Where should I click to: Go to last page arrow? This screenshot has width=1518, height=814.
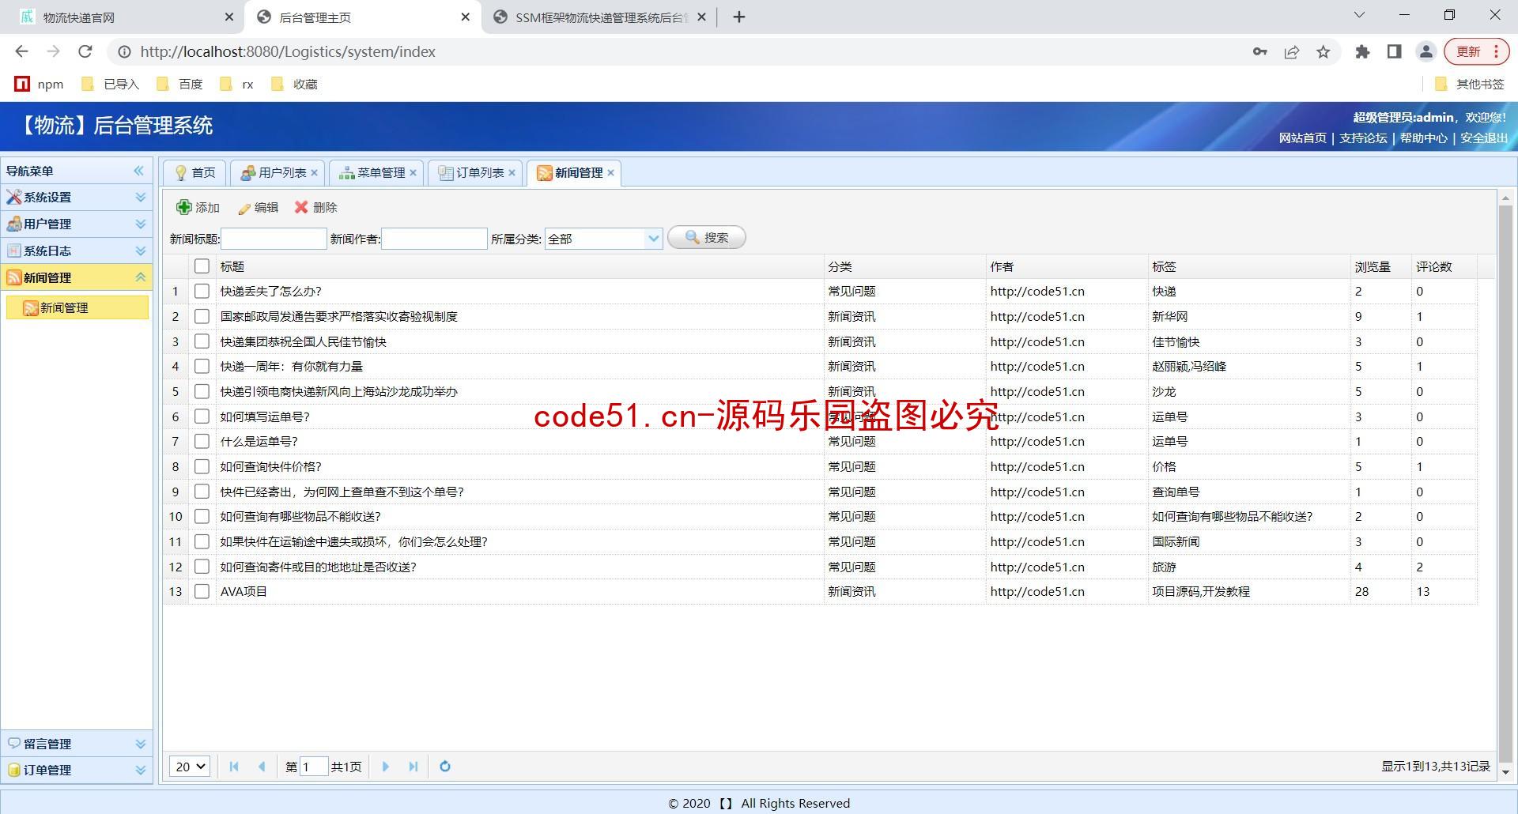413,766
